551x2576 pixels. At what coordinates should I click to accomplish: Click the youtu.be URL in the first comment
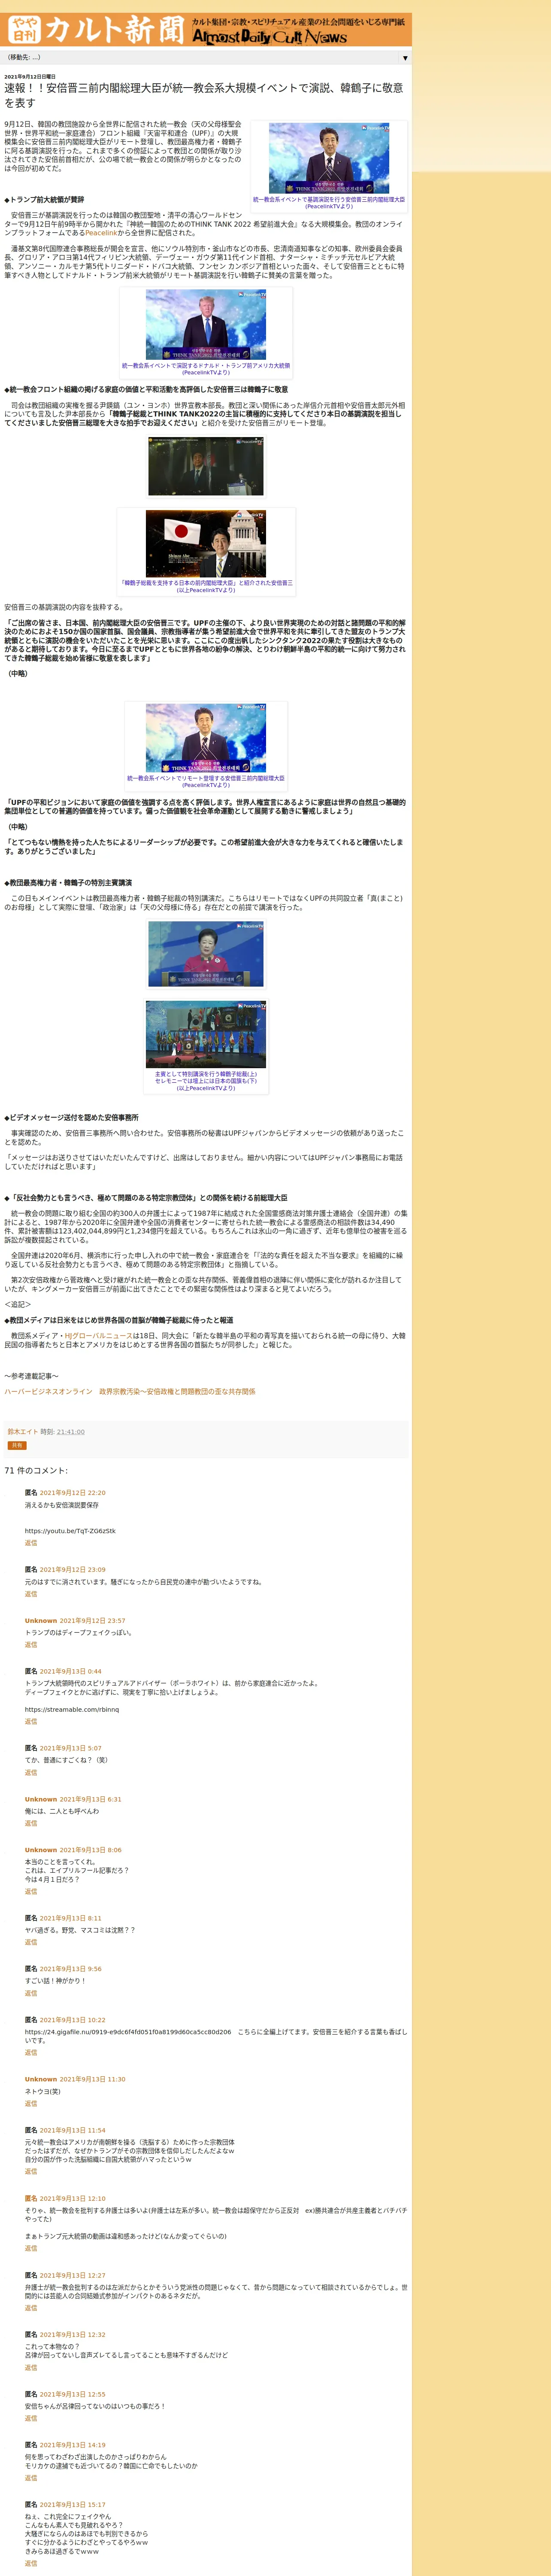click(70, 1531)
